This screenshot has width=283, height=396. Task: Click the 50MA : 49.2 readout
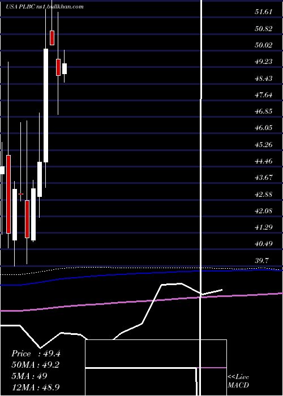[x=36, y=365]
